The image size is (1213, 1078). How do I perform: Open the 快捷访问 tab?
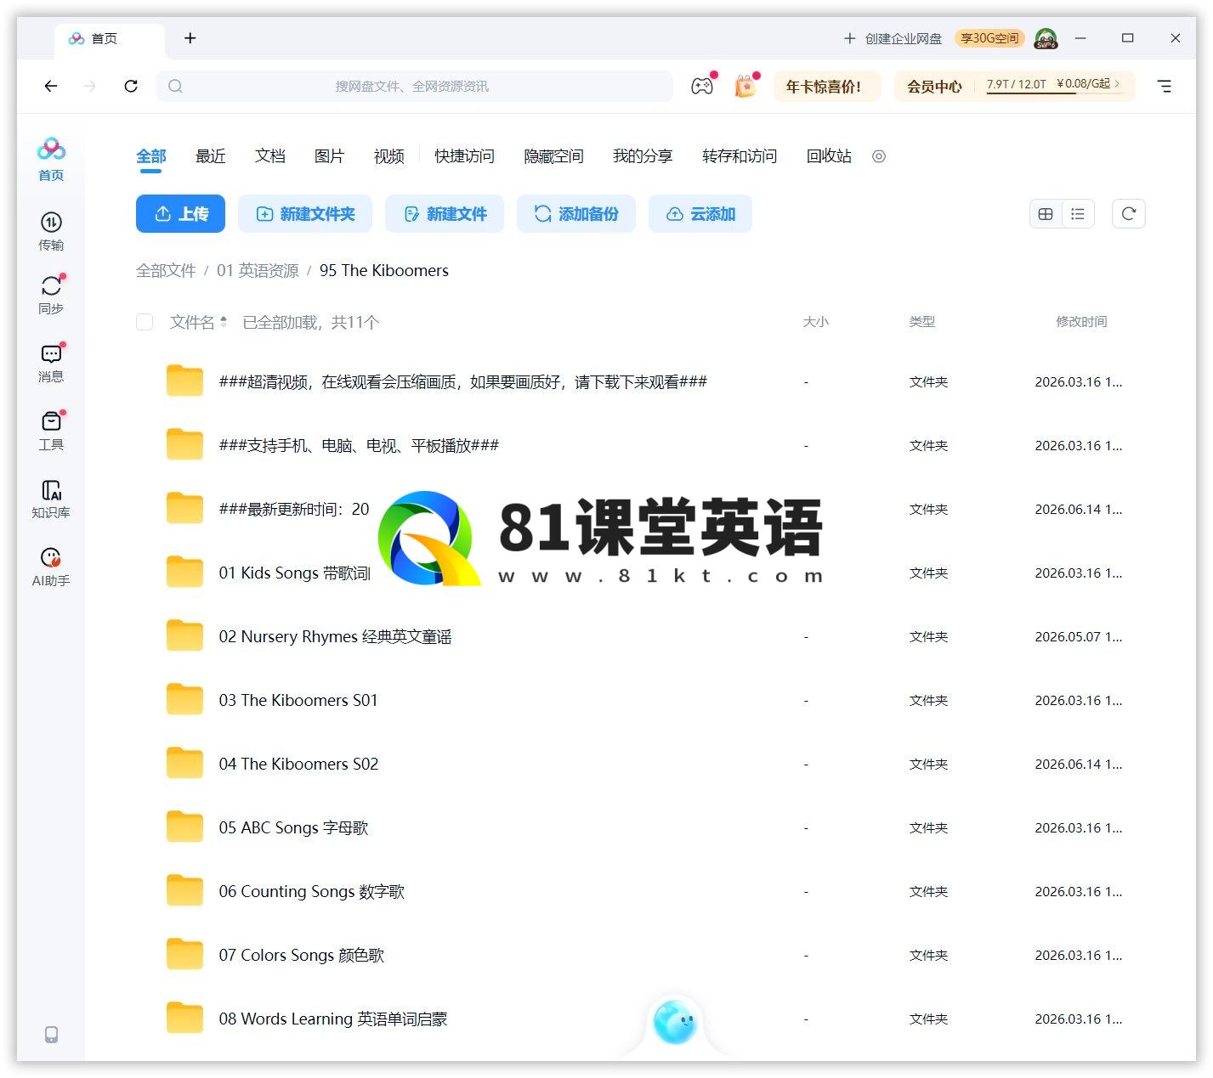(x=464, y=156)
